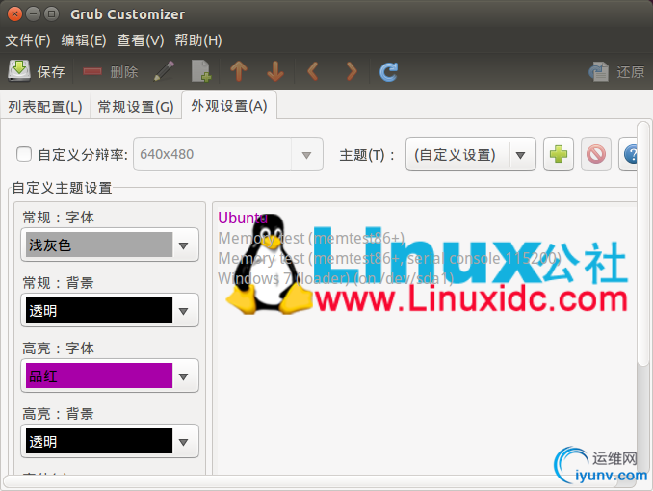Viewport: 653px width, 491px height.
Task: Switch to 常规设置(G) tab
Action: coord(136,107)
